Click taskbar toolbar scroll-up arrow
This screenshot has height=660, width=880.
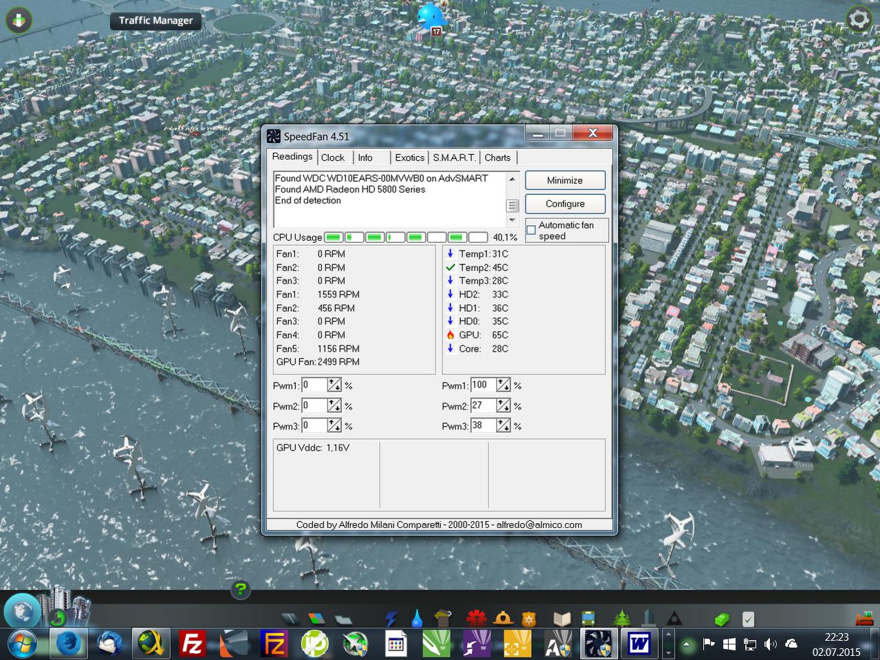pos(668,635)
